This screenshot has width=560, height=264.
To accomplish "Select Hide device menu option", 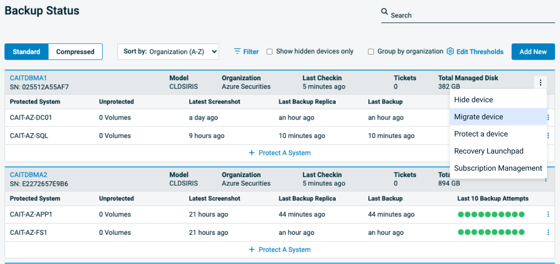I will 498,100.
